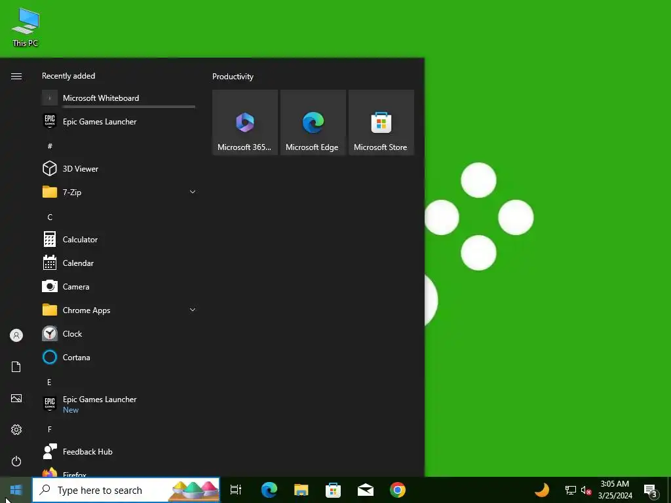Open Microsoft Store from taskbar
The image size is (671, 503).
[334, 490]
